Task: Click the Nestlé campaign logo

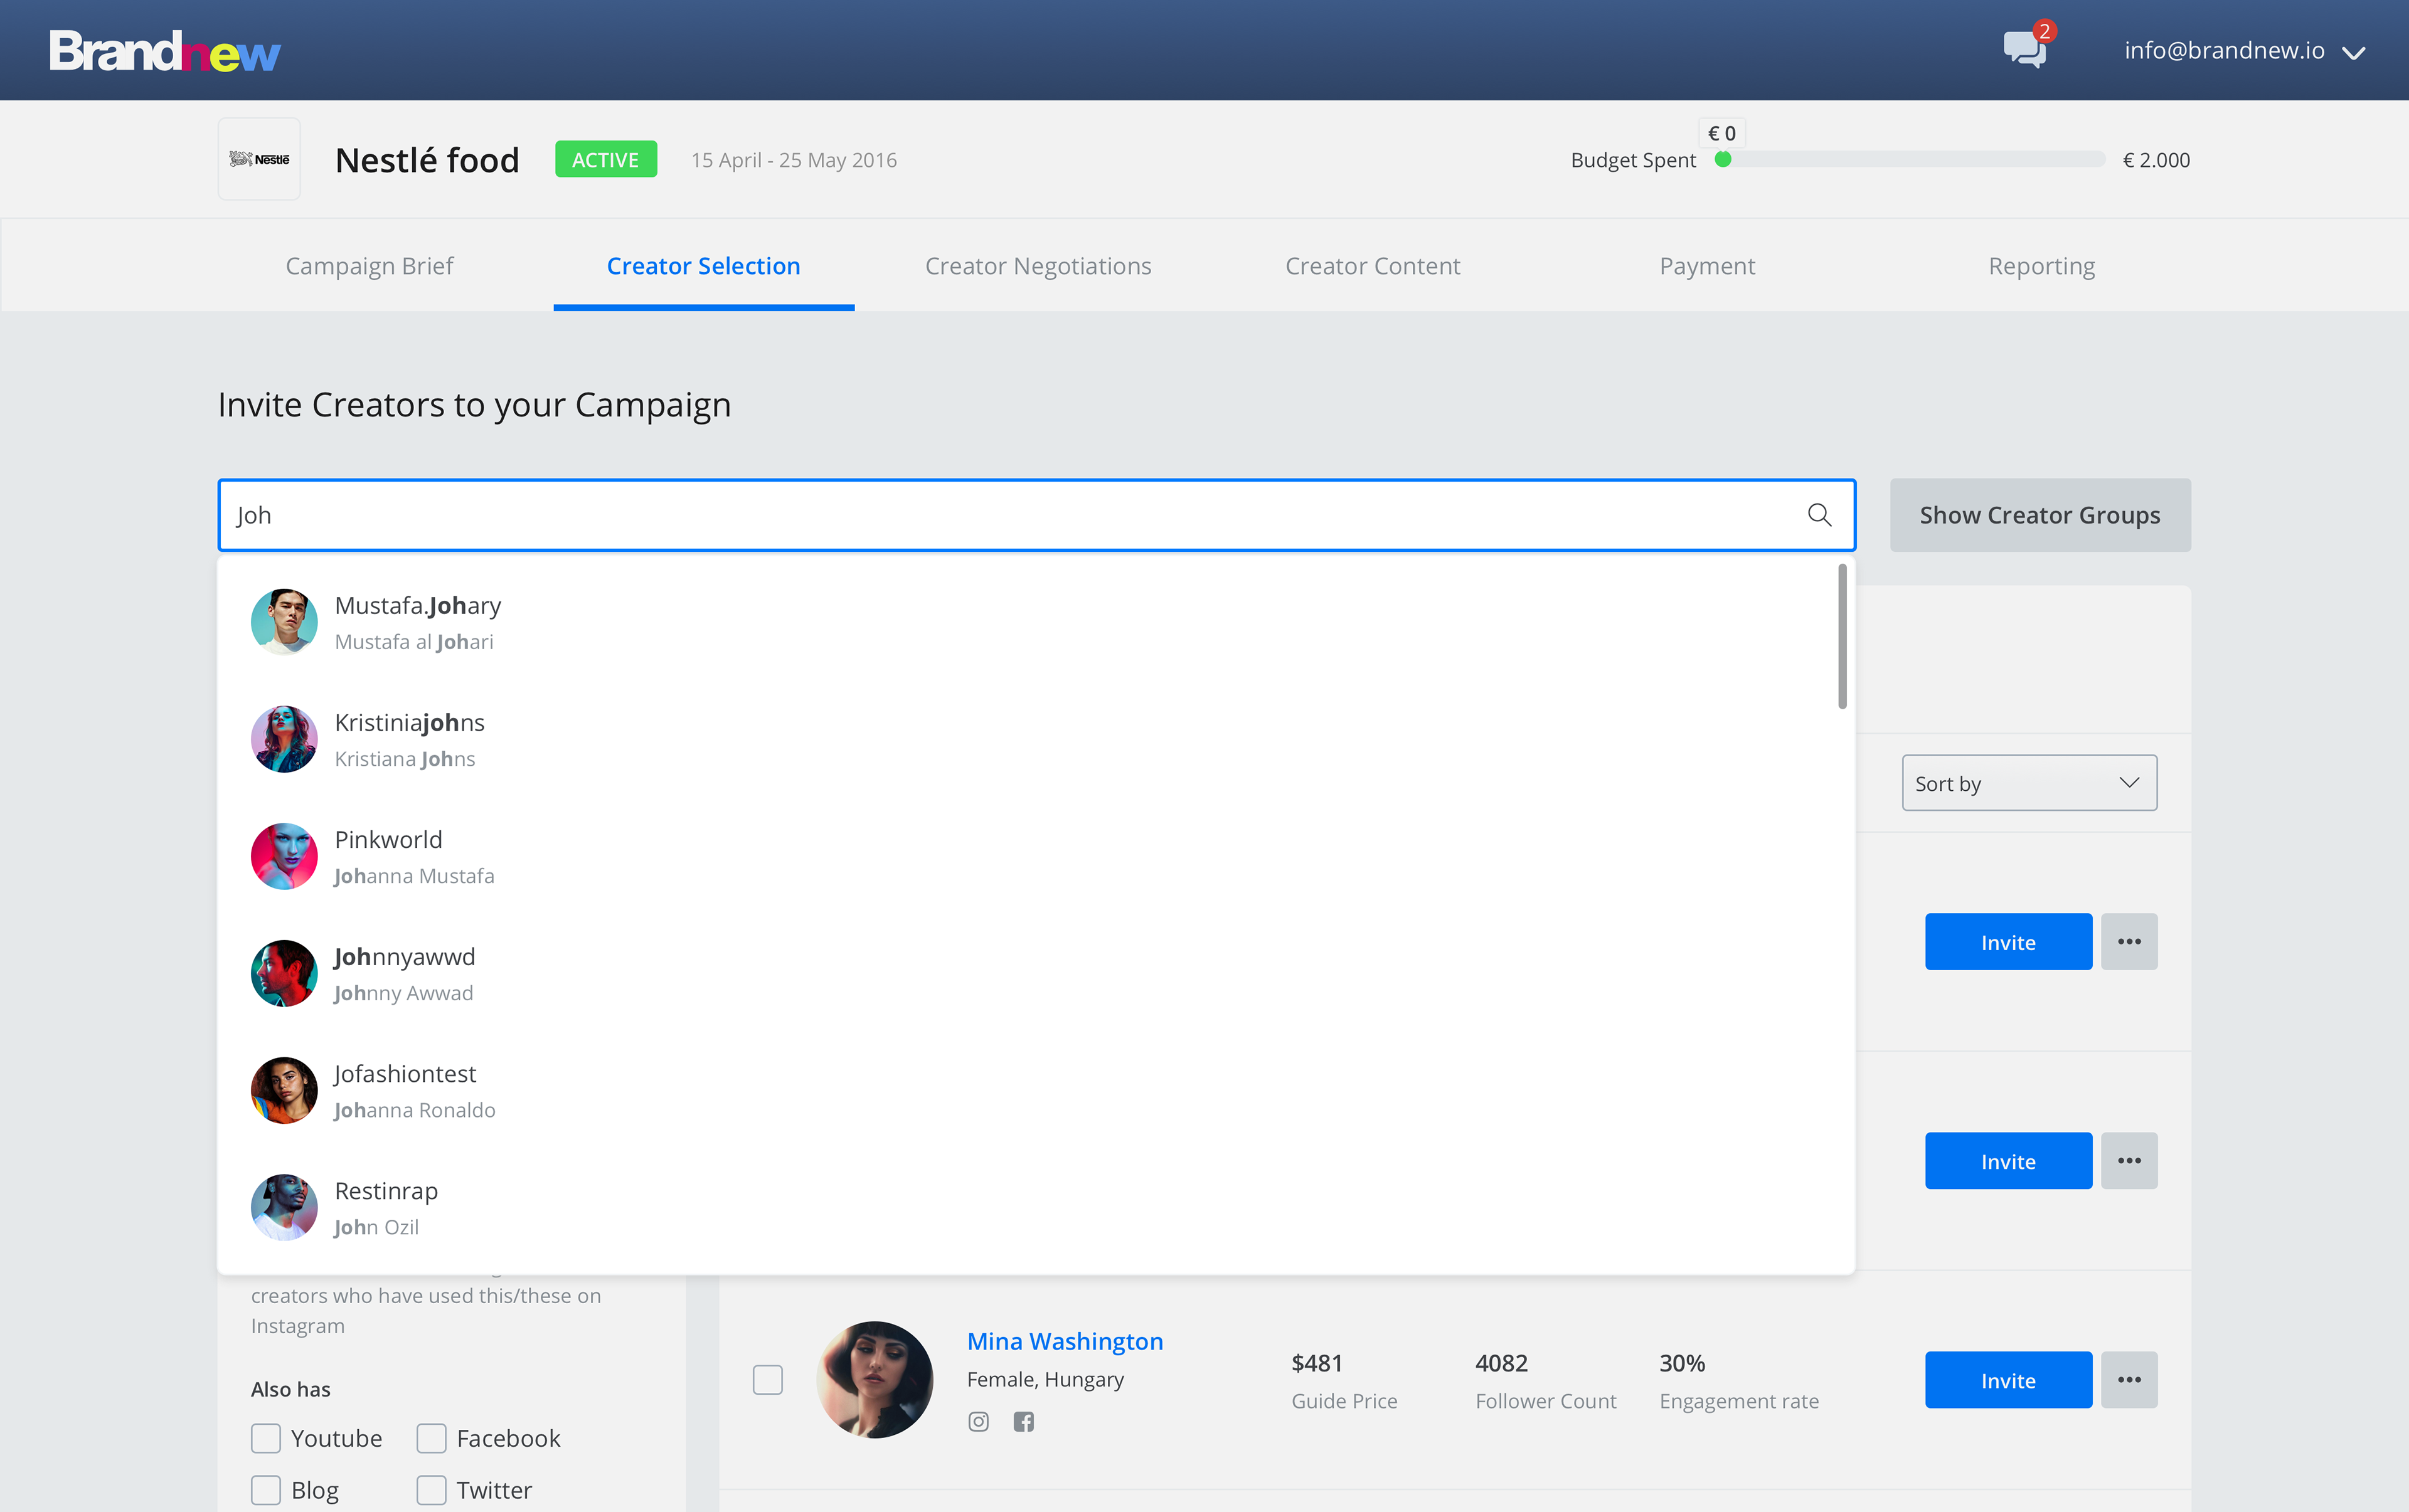Action: pyautogui.click(x=259, y=159)
